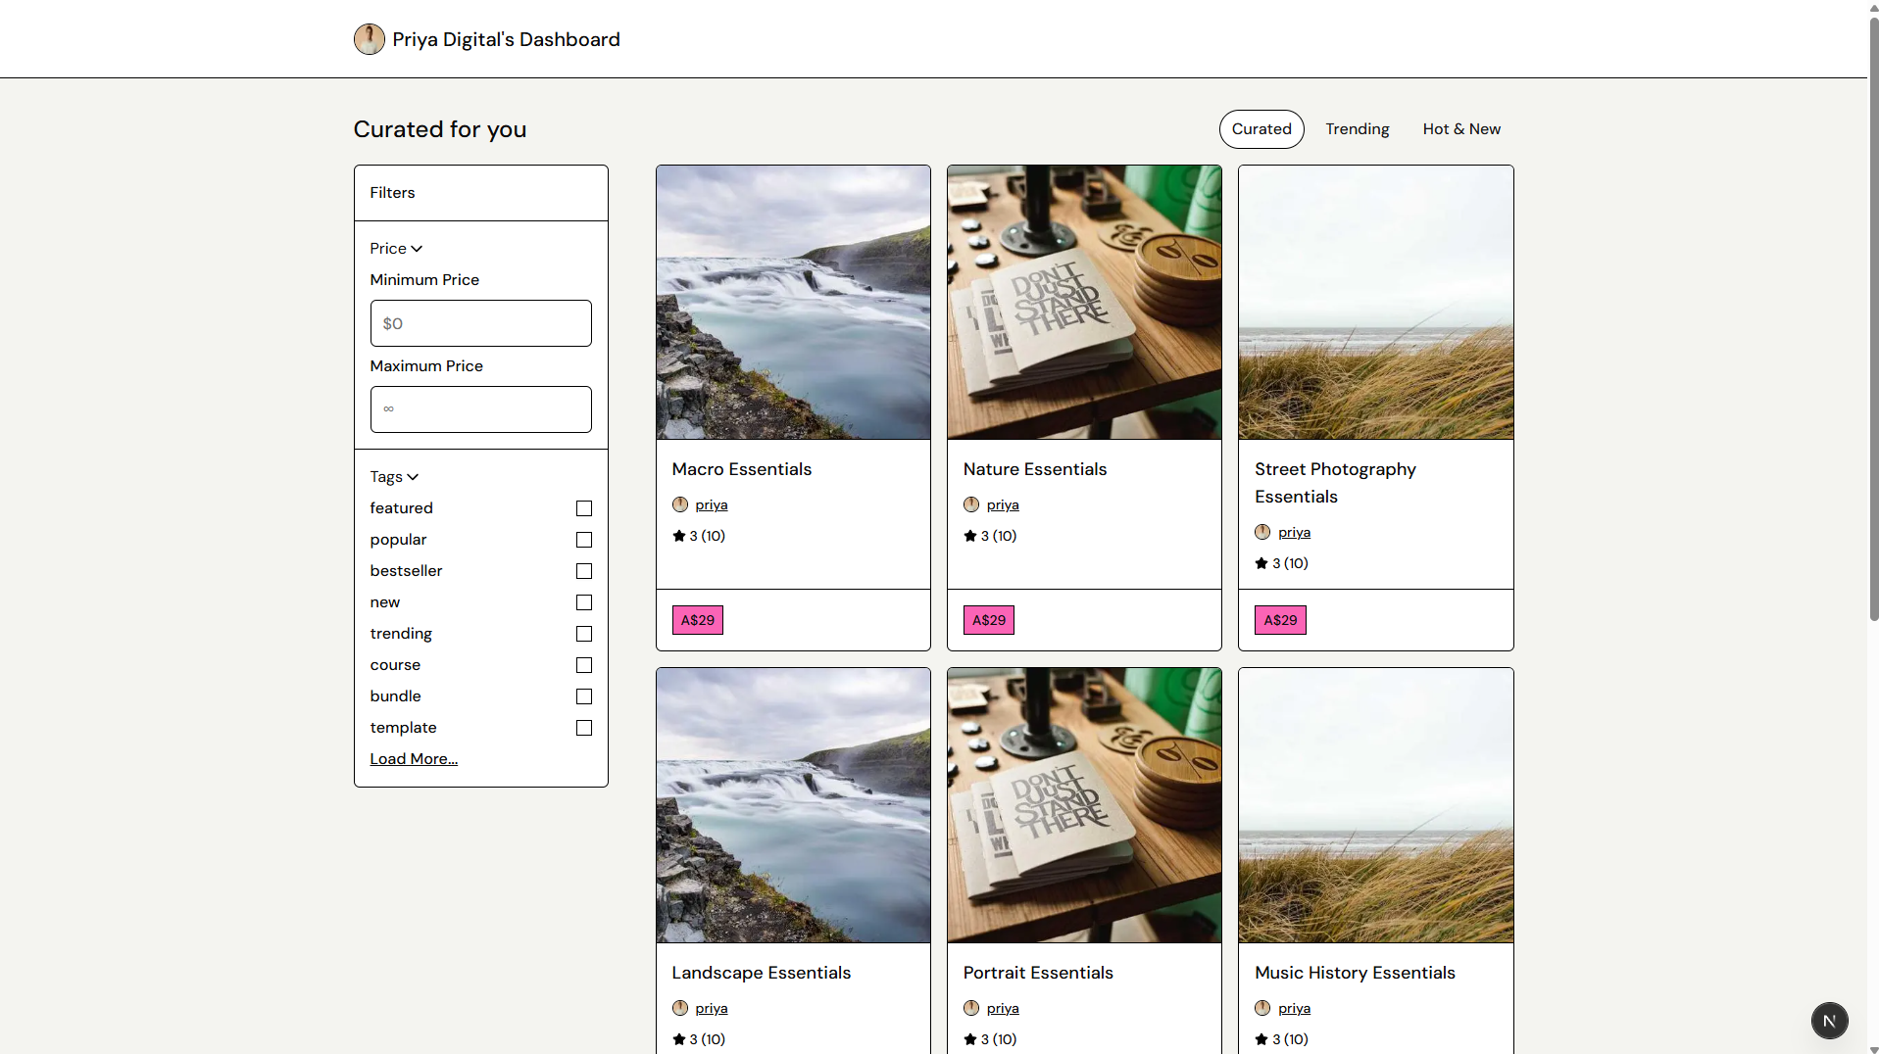Image resolution: width=1879 pixels, height=1054 pixels.
Task: Check the popular tag filter
Action: pyautogui.click(x=584, y=540)
